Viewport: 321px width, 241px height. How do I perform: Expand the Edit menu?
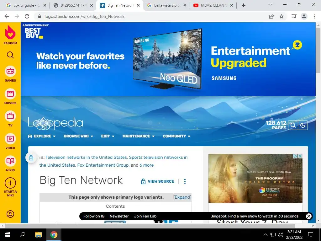(108, 136)
